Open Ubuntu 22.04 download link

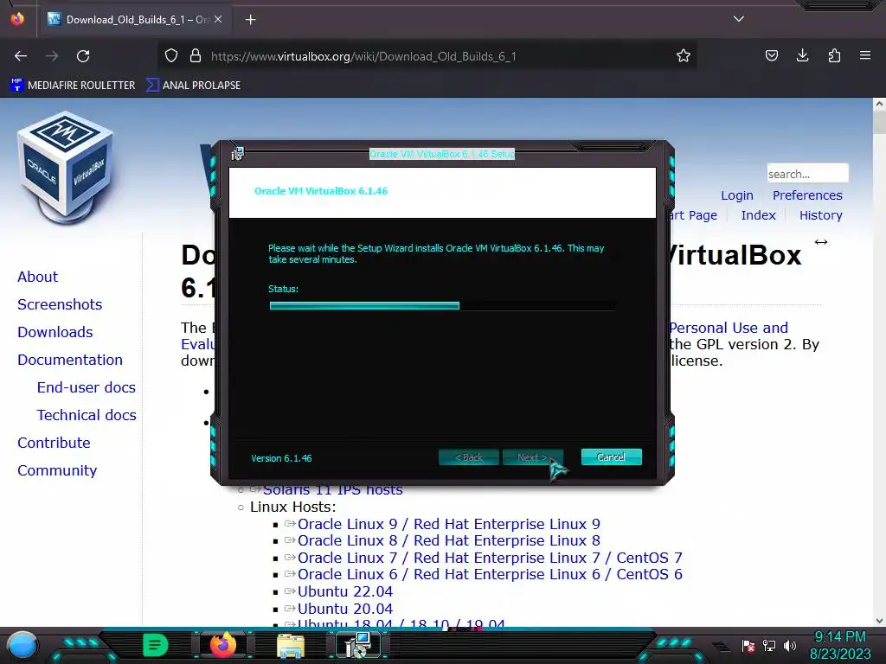point(344,591)
